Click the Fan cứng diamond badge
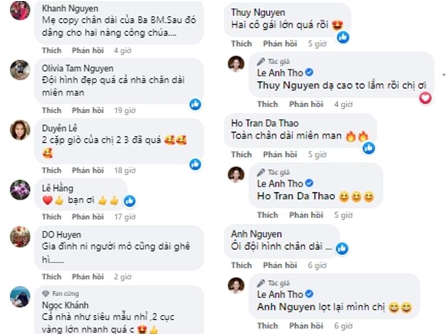The image size is (447, 335). pos(46,293)
